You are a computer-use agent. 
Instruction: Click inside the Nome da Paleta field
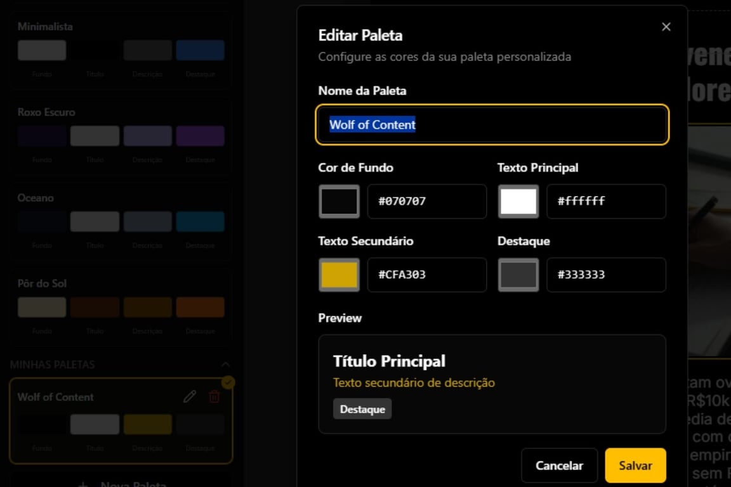pyautogui.click(x=492, y=124)
